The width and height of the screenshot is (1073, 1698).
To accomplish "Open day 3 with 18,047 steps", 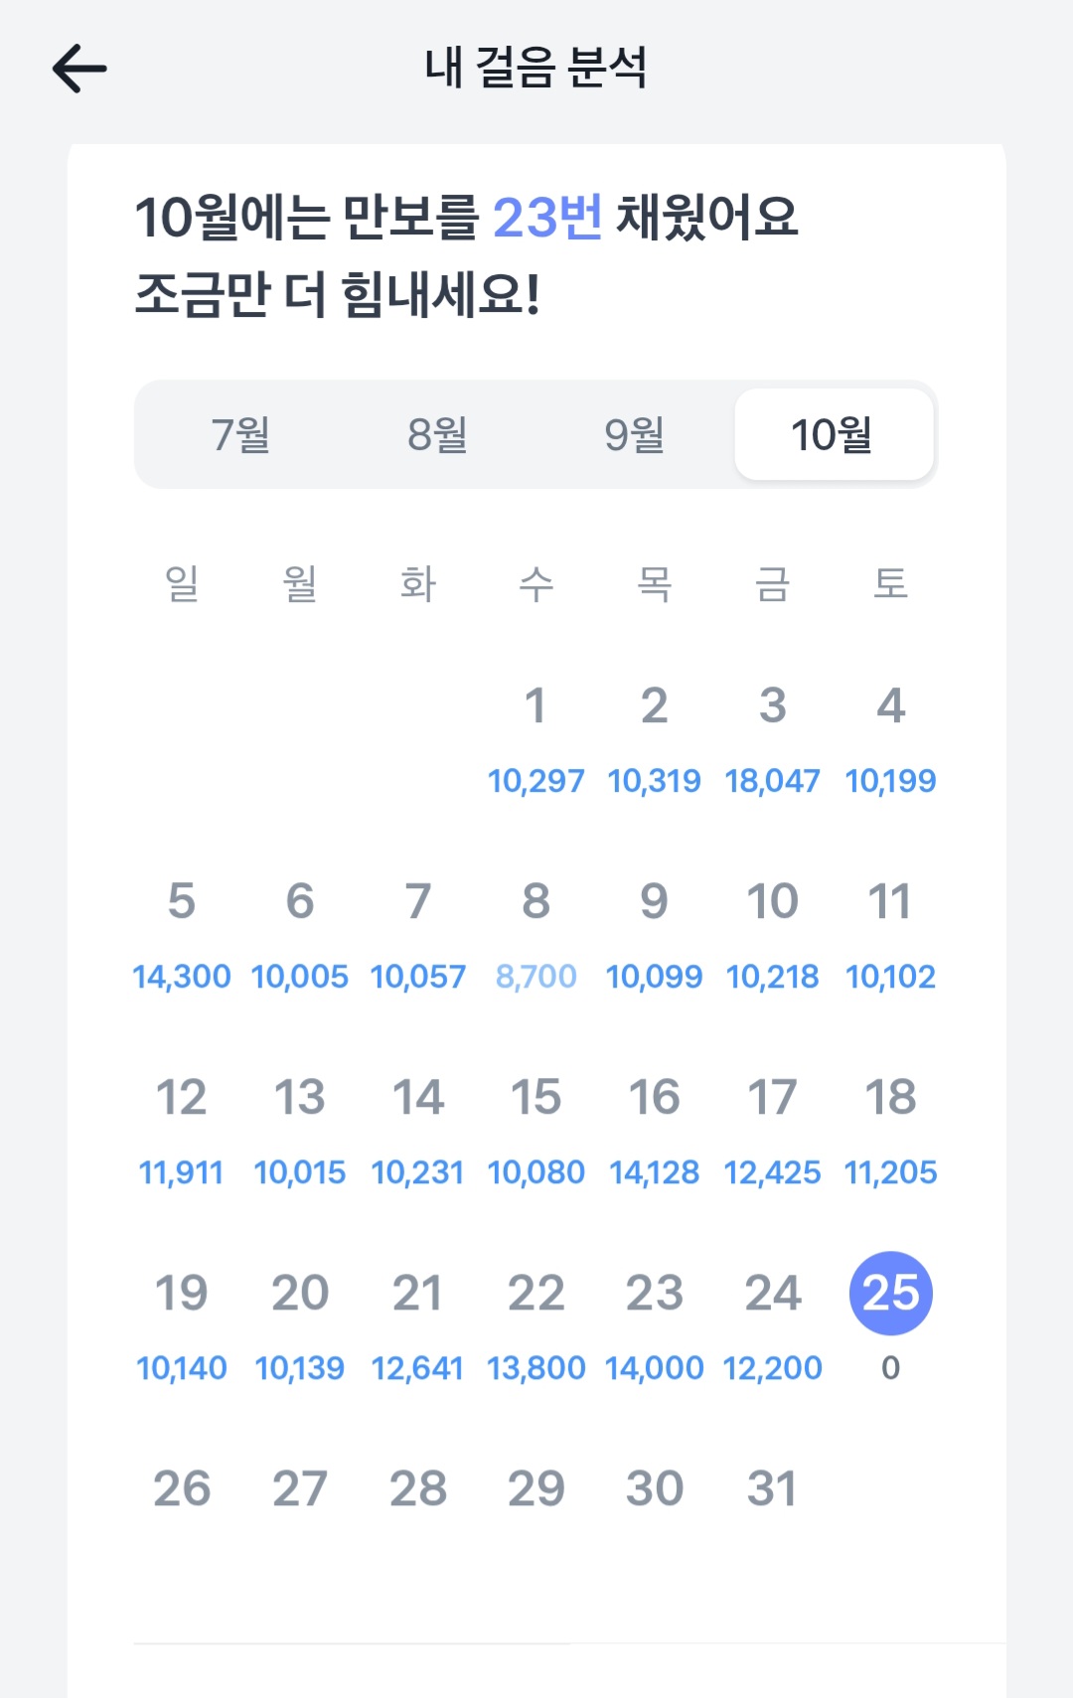I will pos(772,740).
